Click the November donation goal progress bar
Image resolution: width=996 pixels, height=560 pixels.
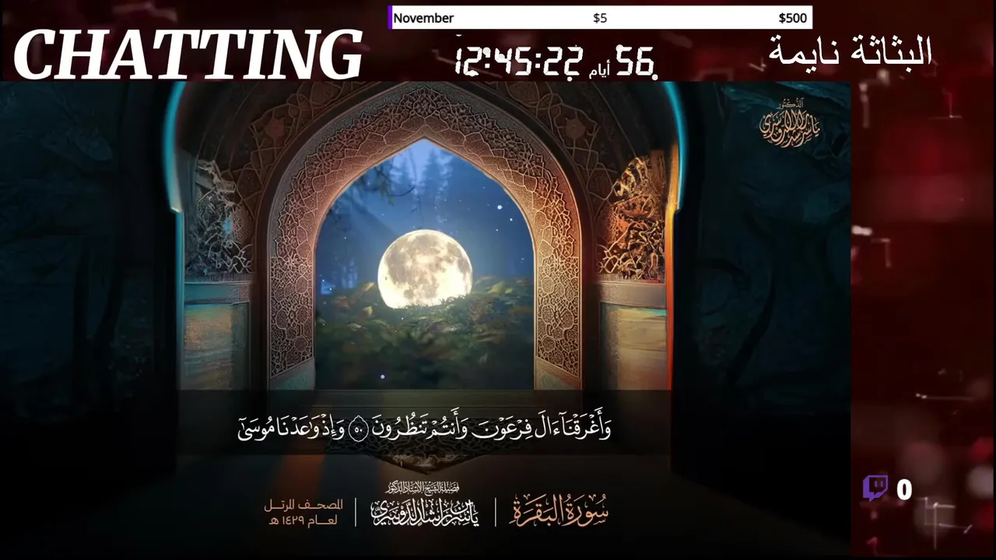coord(600,18)
